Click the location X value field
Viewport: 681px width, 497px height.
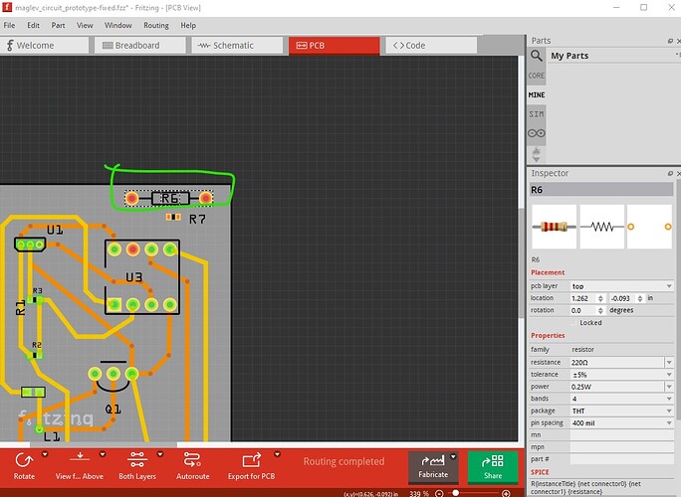583,298
